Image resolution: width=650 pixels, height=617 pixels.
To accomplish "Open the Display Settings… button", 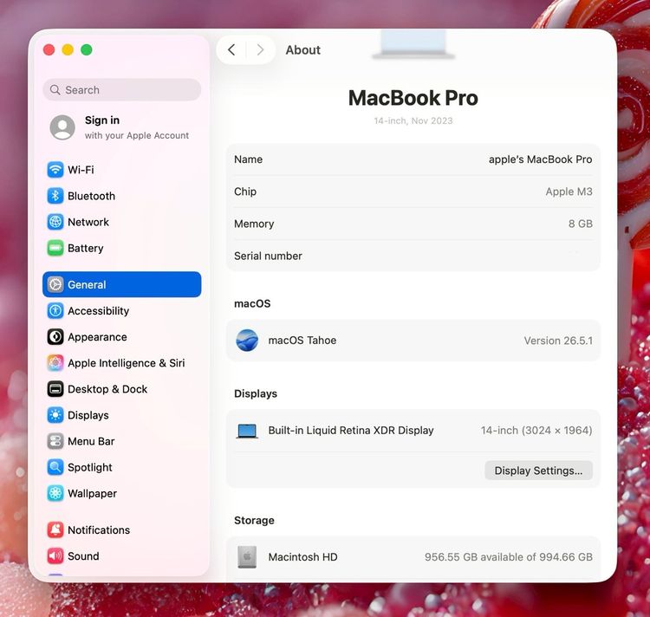I will point(538,471).
